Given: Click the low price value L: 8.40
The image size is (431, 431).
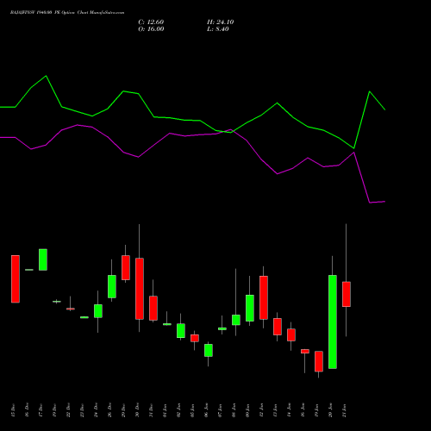Looking at the screenshot, I should 218,29.
